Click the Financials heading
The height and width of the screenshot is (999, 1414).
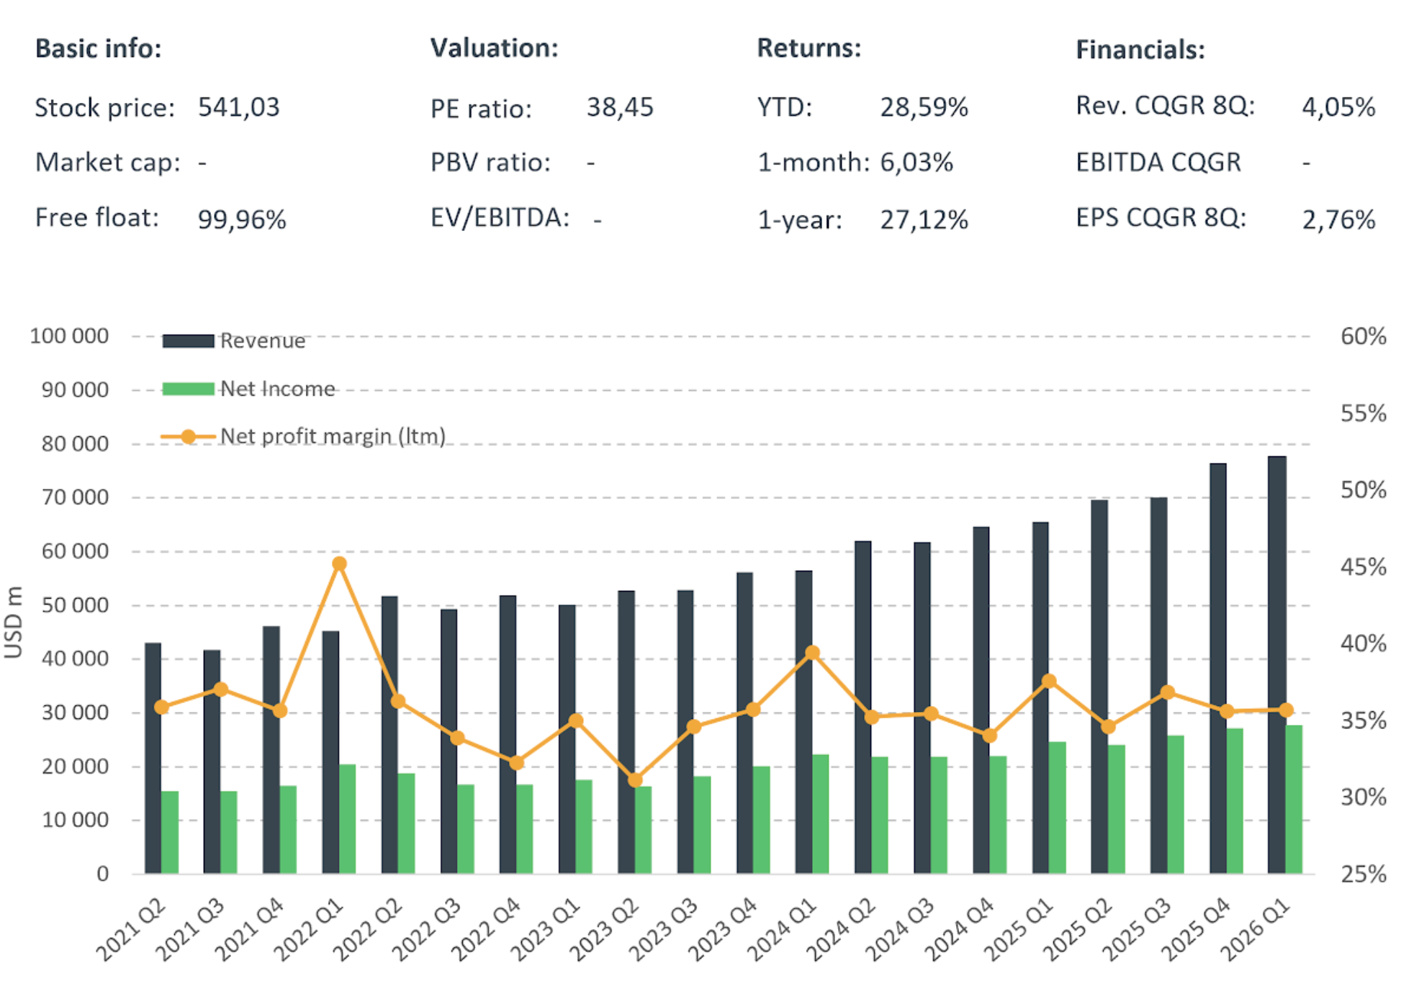[x=1140, y=50]
